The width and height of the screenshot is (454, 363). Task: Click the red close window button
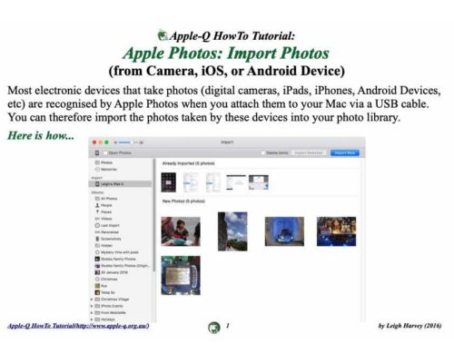94,142
